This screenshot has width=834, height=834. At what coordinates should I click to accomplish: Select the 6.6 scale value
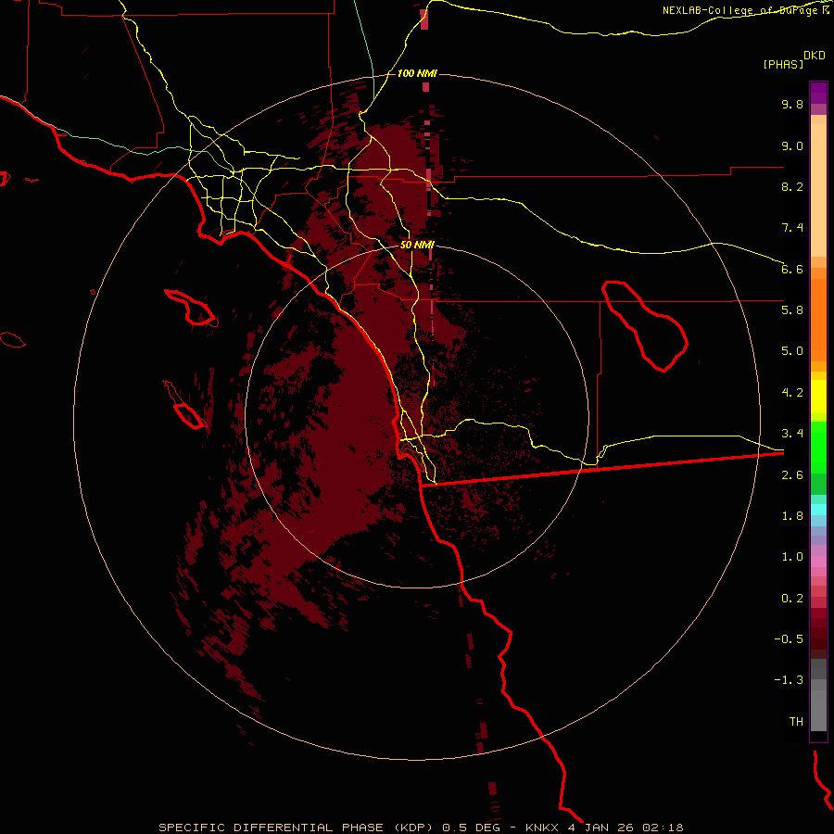[792, 269]
